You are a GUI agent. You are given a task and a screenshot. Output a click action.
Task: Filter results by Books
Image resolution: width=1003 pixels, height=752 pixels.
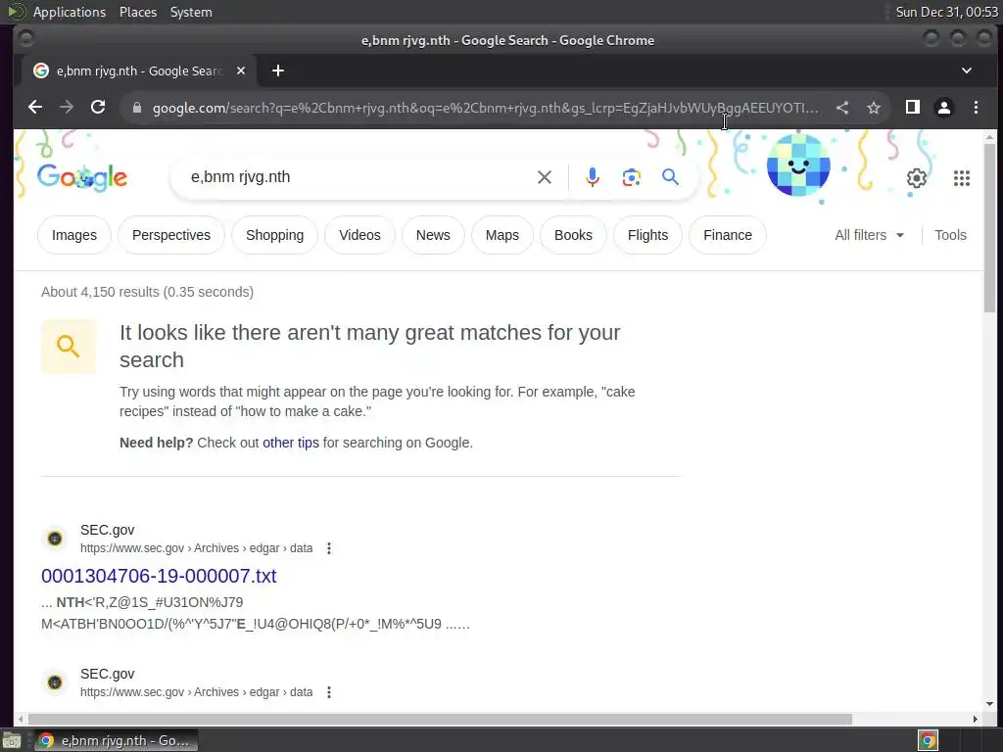[573, 235]
